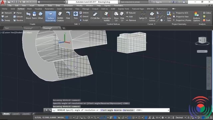The width and height of the screenshot is (213, 120).
Task: Click the Start Angle command option
Action: (x=107, y=110)
